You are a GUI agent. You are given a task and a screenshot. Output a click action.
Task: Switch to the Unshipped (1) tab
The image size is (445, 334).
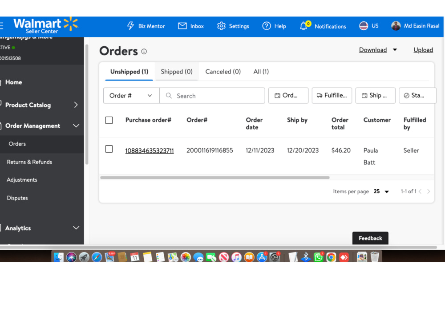coord(129,72)
